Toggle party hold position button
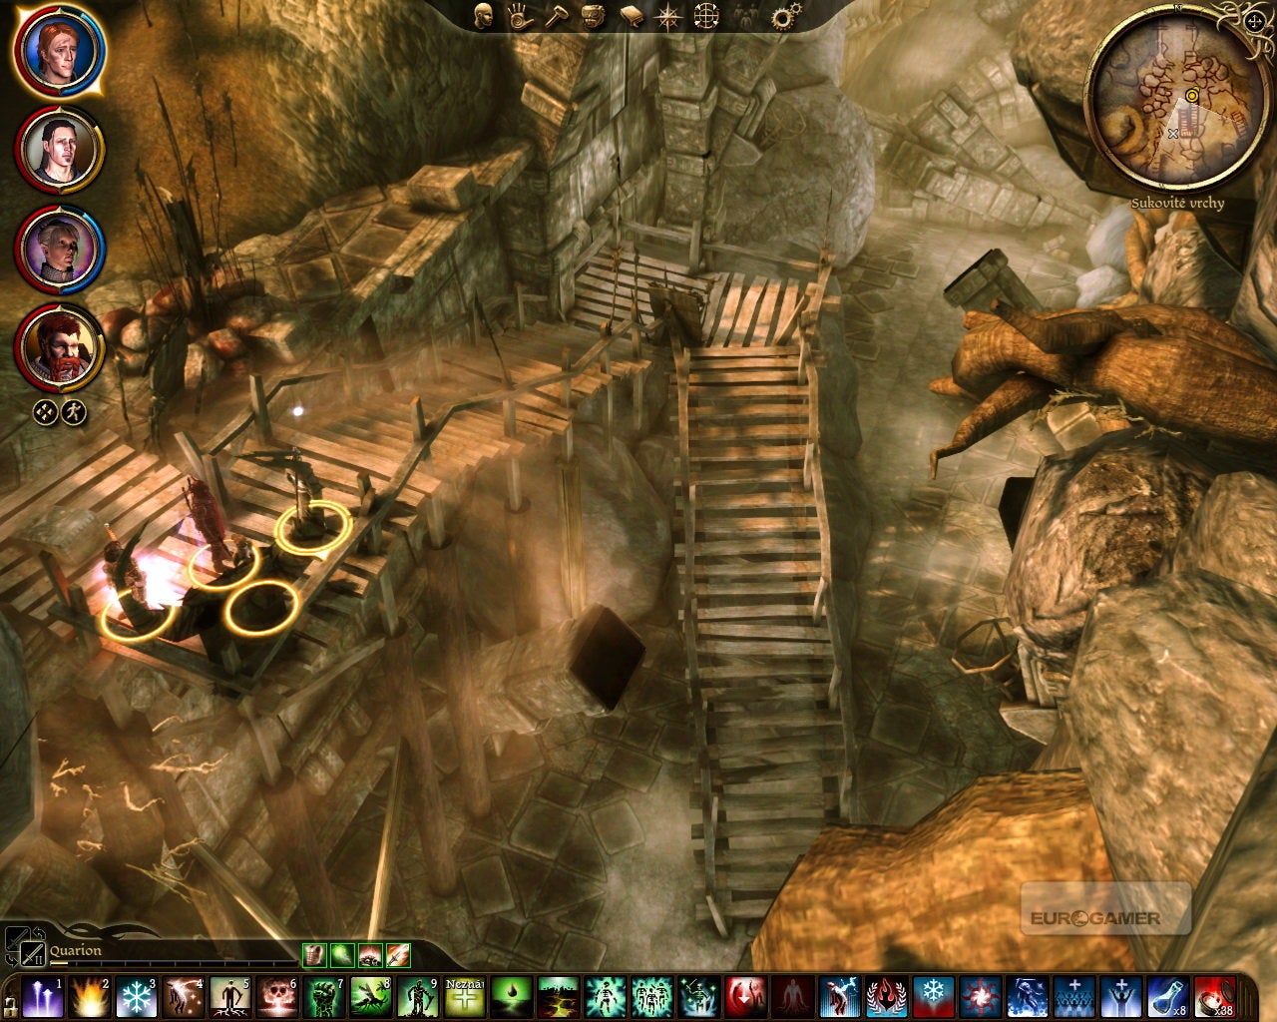The image size is (1277, 1022). 74,411
